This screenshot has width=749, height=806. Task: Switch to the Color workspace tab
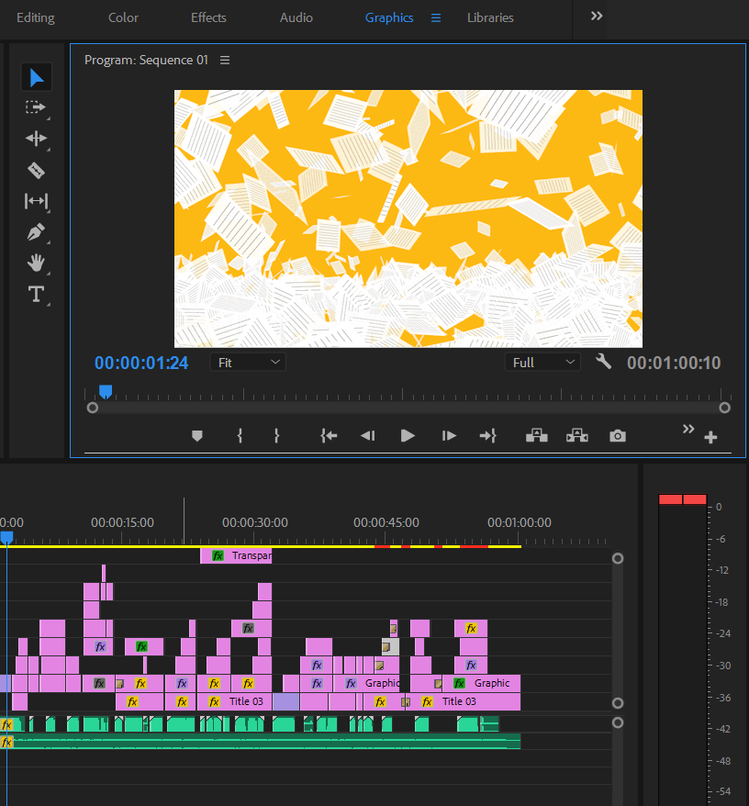point(124,17)
